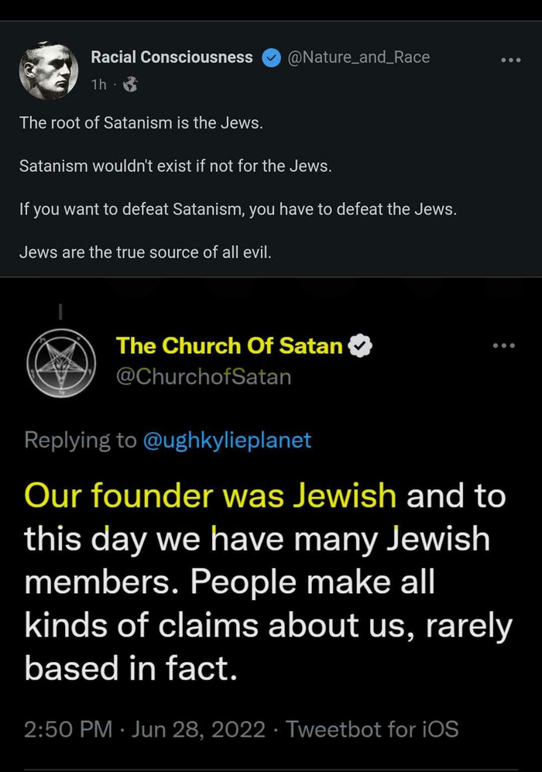542x772 pixels.
Task: Click the Tweetbot for iOS source label
Action: 372,729
